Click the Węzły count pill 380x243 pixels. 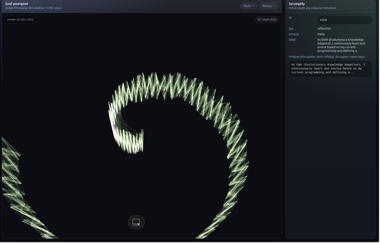(248, 6)
